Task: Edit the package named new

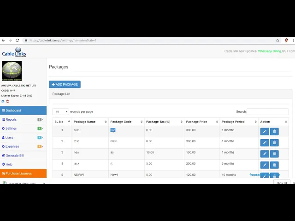Action: pos(265,154)
